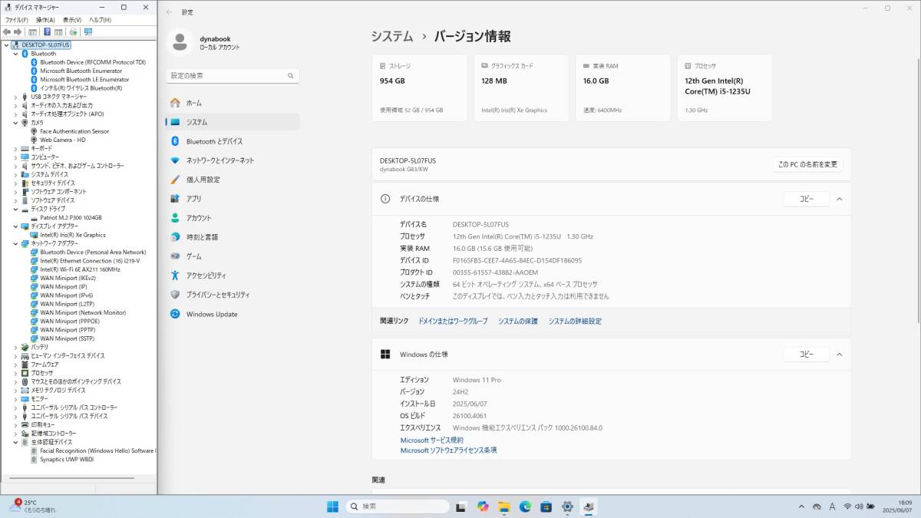
Task: Open システムの詳細設定 link
Action: pyautogui.click(x=575, y=322)
